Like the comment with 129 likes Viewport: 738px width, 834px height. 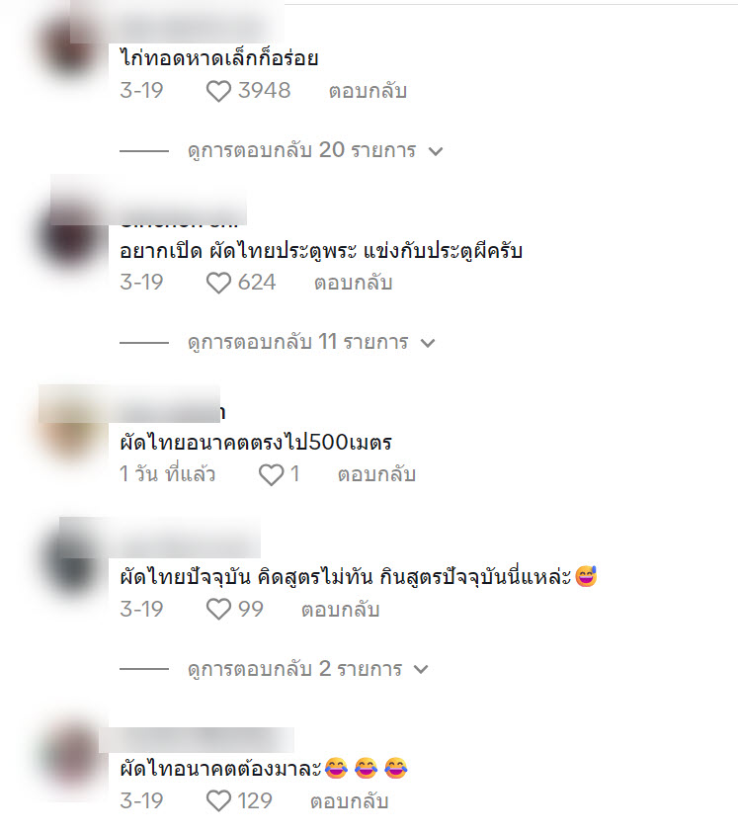[x=218, y=801]
